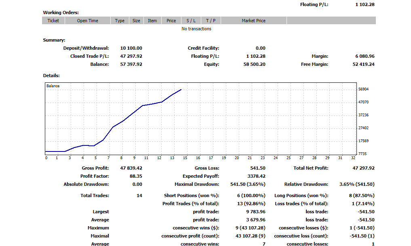Select average profit trade value 3 679.96
Image resolution: width=411 pixels, height=246 pixels.
(256, 220)
